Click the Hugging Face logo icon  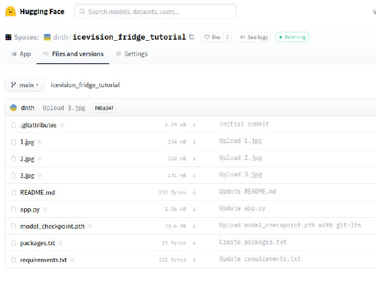click(x=11, y=11)
